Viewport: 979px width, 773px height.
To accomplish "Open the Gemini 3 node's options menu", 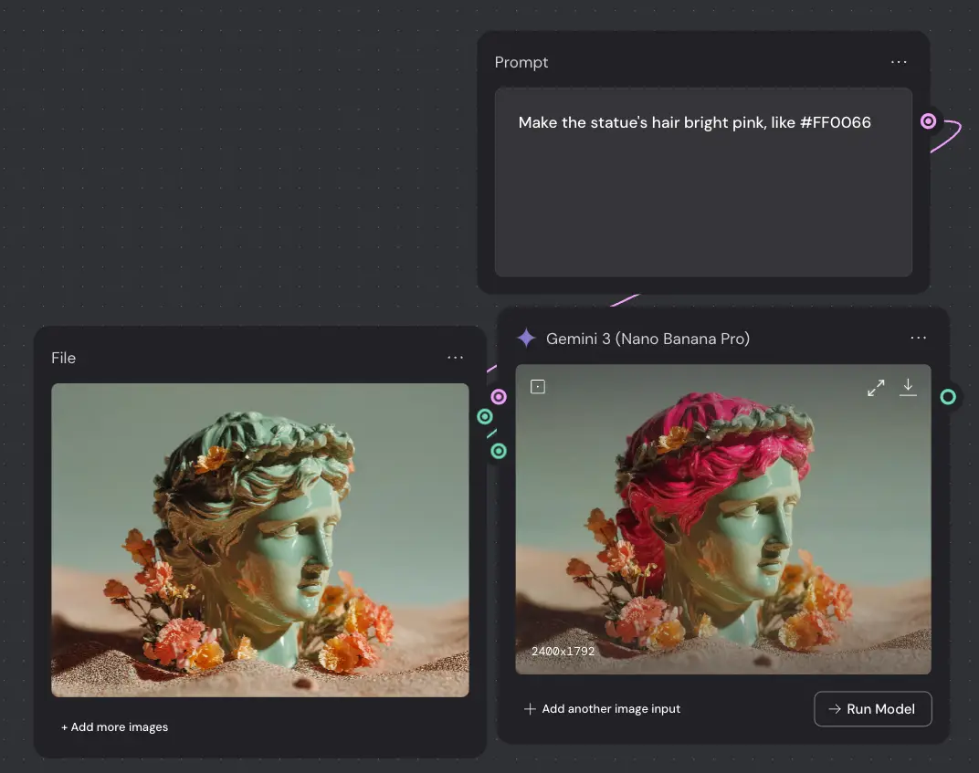I will coord(918,339).
